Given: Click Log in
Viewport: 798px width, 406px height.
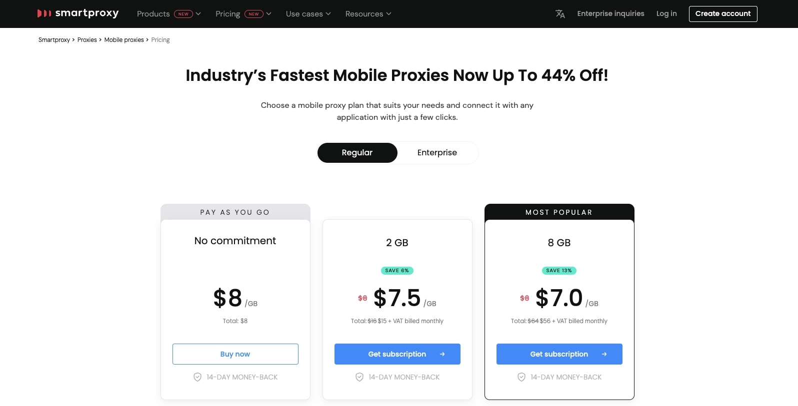Looking at the screenshot, I should tap(666, 13).
